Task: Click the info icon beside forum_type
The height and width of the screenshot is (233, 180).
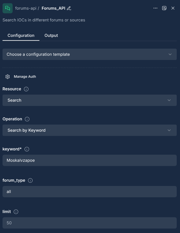Action: (x=30, y=180)
